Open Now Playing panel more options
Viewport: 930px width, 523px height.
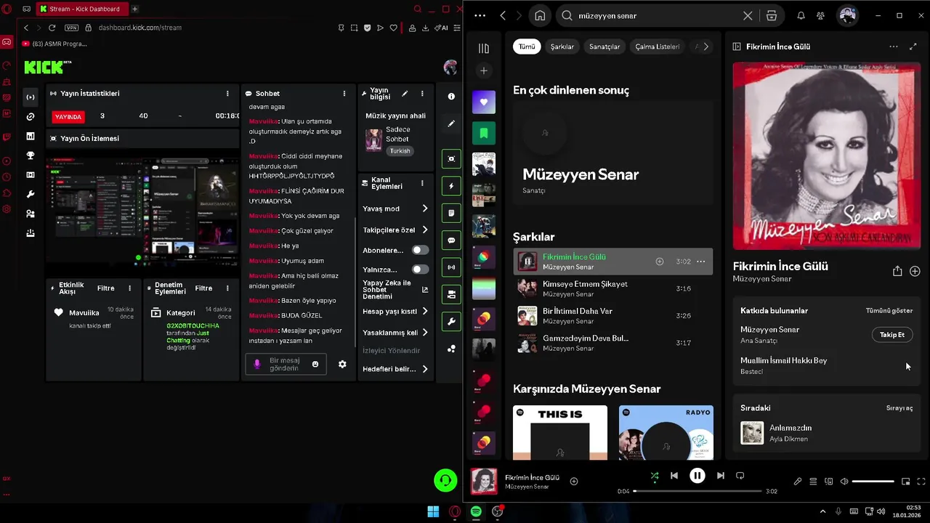click(894, 46)
